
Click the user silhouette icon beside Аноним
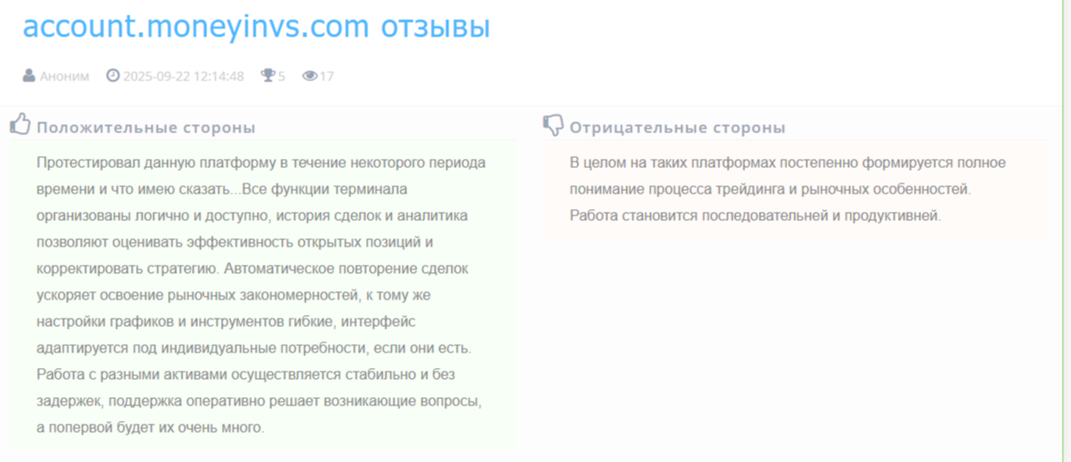pyautogui.click(x=28, y=75)
